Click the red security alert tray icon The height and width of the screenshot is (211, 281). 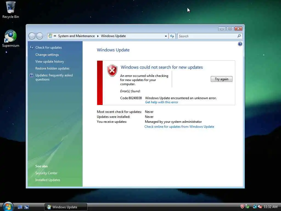tap(242, 207)
